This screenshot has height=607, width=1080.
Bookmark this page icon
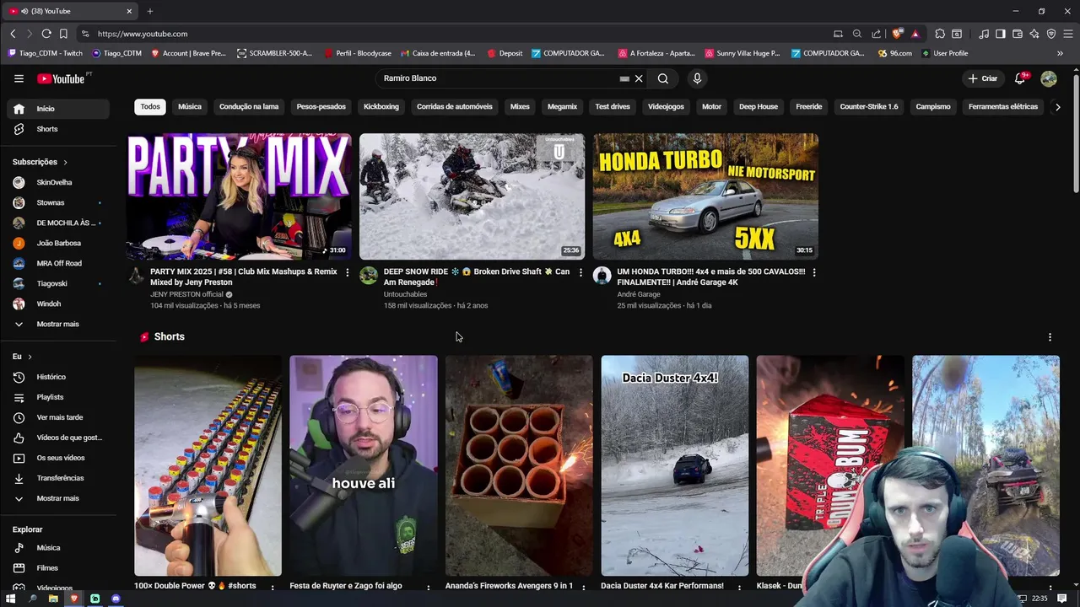point(63,34)
